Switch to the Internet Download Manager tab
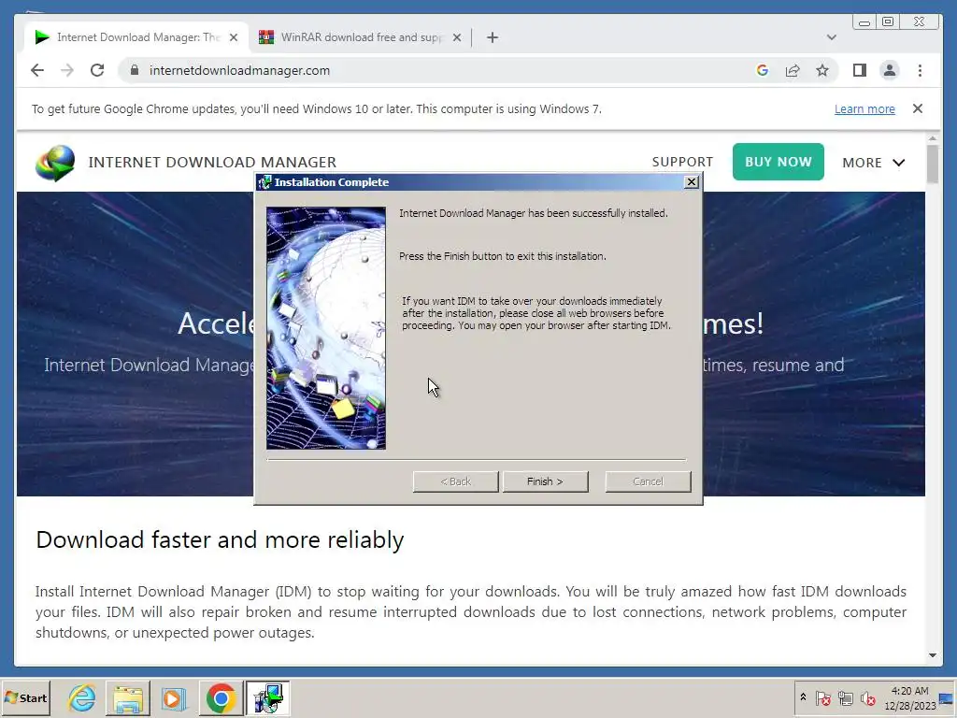The image size is (957, 718). 136,37
